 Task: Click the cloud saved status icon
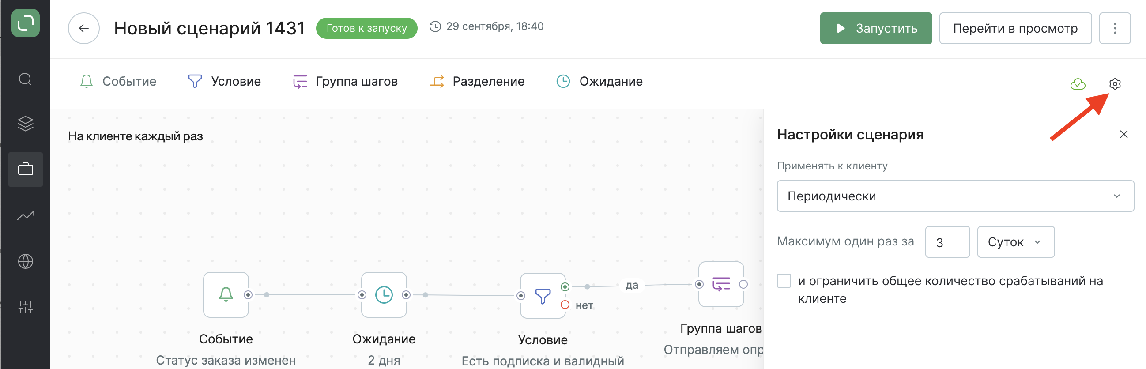pyautogui.click(x=1078, y=83)
